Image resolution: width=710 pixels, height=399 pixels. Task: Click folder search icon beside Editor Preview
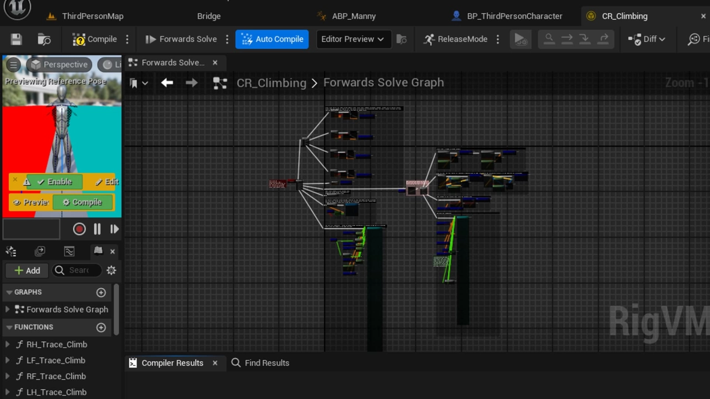(402, 39)
